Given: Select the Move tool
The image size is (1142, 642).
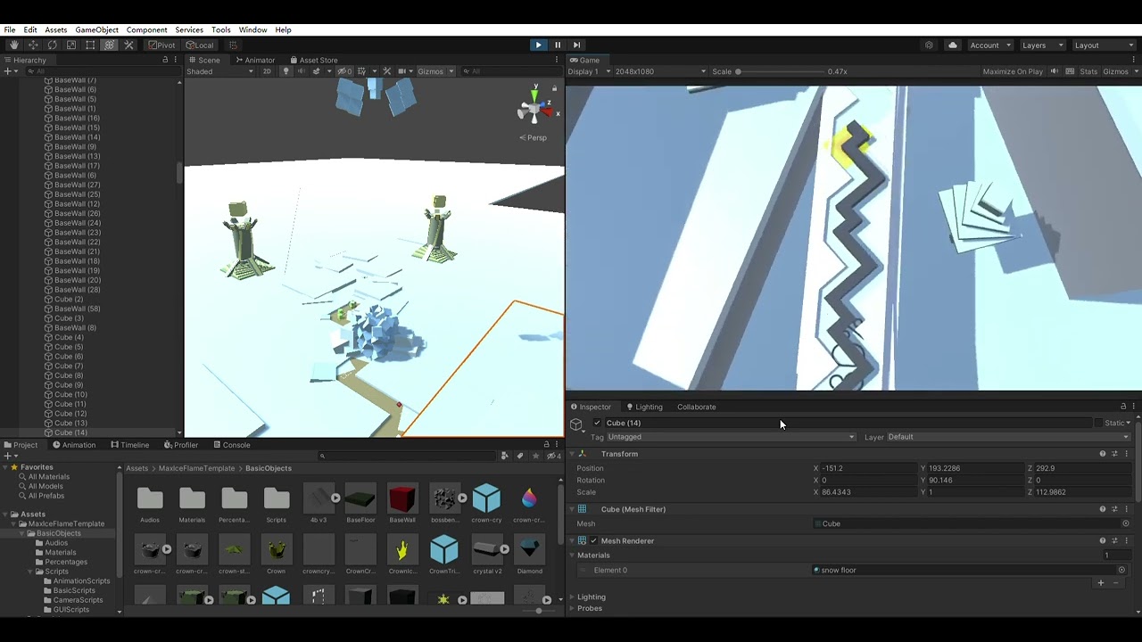Looking at the screenshot, I should coord(33,45).
